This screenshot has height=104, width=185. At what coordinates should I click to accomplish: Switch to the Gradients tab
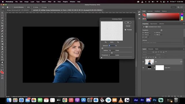tap(157, 11)
